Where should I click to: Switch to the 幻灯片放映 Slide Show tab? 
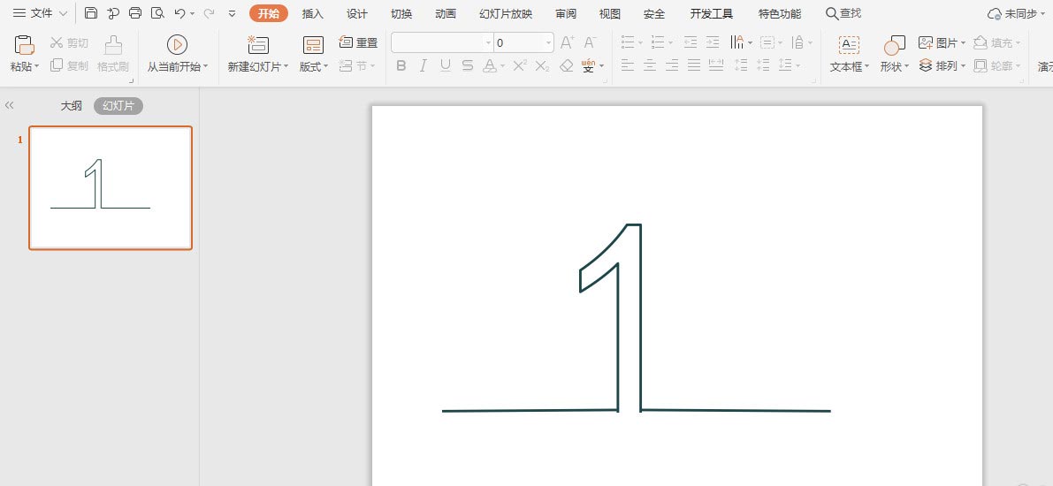(506, 13)
